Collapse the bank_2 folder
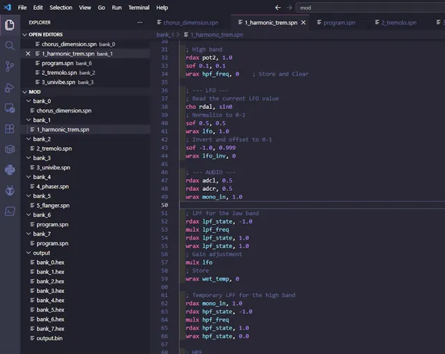 coord(29,139)
